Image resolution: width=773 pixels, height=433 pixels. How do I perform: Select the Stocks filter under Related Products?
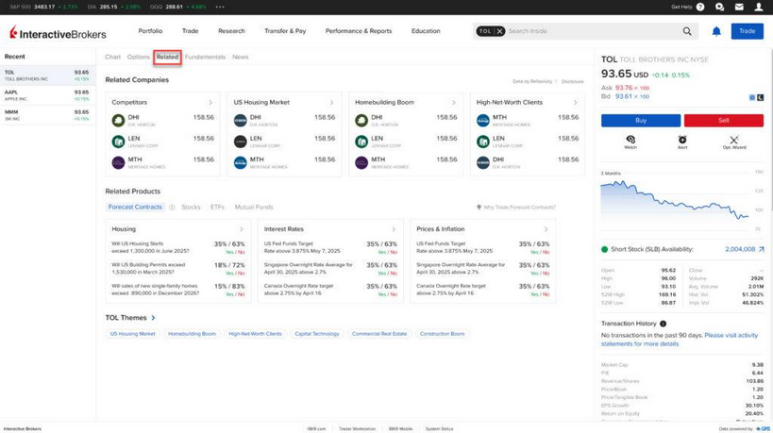point(191,207)
